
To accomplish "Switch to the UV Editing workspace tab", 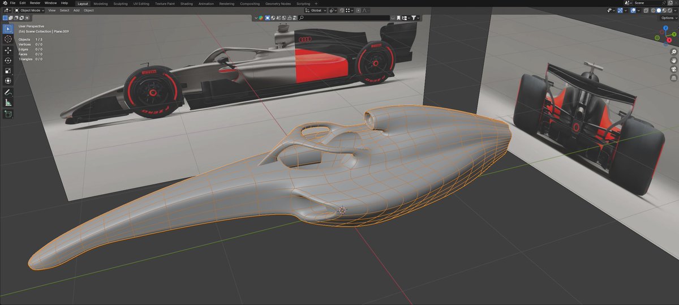I will pos(141,3).
